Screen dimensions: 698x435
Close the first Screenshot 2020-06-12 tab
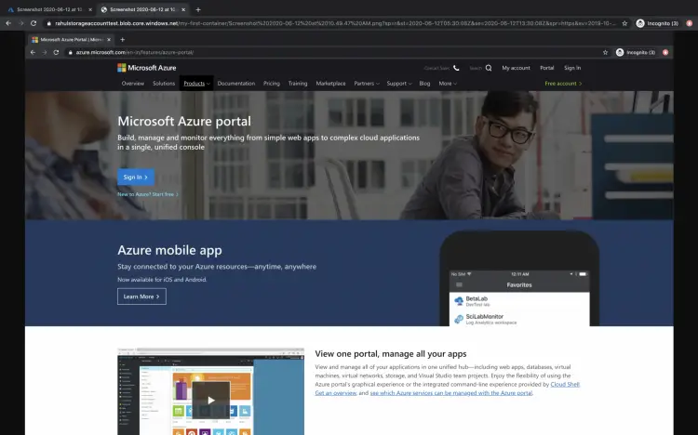[x=90, y=9]
